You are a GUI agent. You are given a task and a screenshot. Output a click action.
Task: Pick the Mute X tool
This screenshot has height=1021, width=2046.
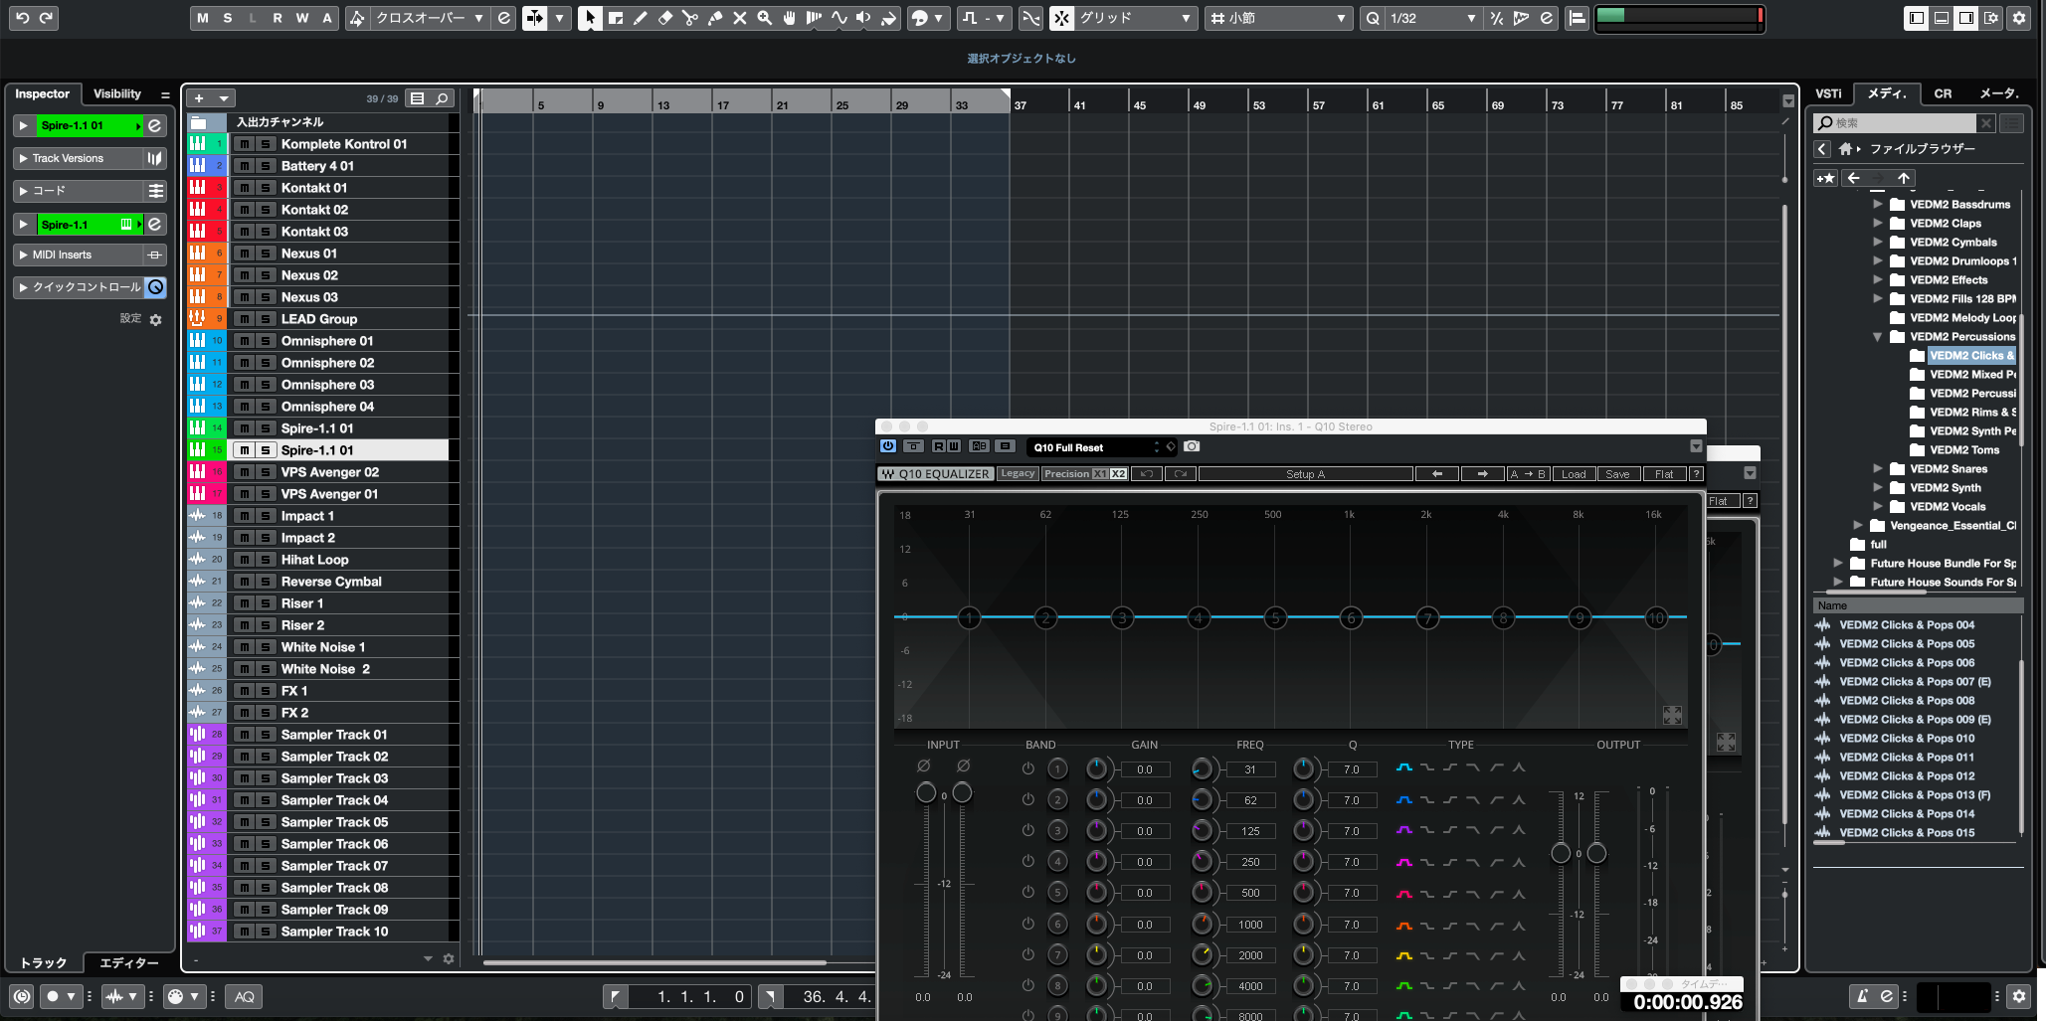pos(740,18)
